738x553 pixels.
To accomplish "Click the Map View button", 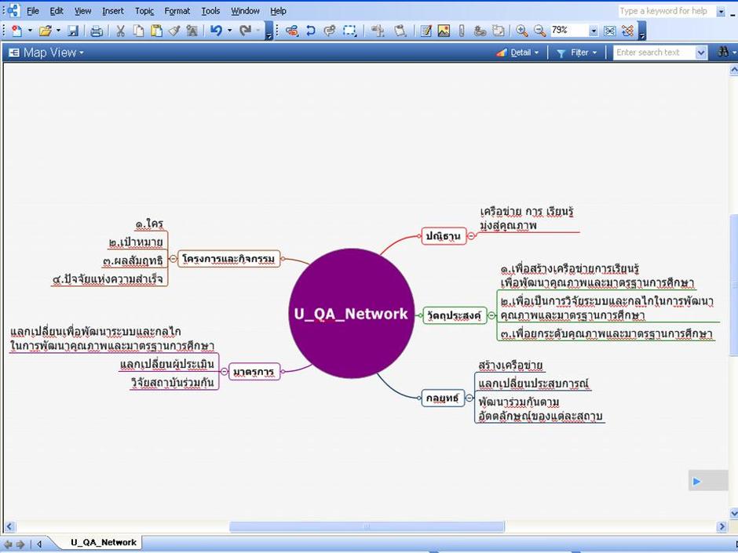I will tap(46, 53).
